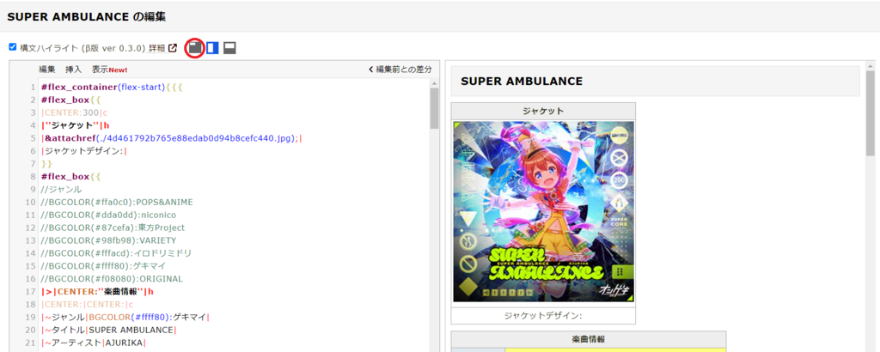Screen dimensions: 880x352
Task: Click code line '#flex_container(flex-start){{{'
Action: tap(113, 88)
